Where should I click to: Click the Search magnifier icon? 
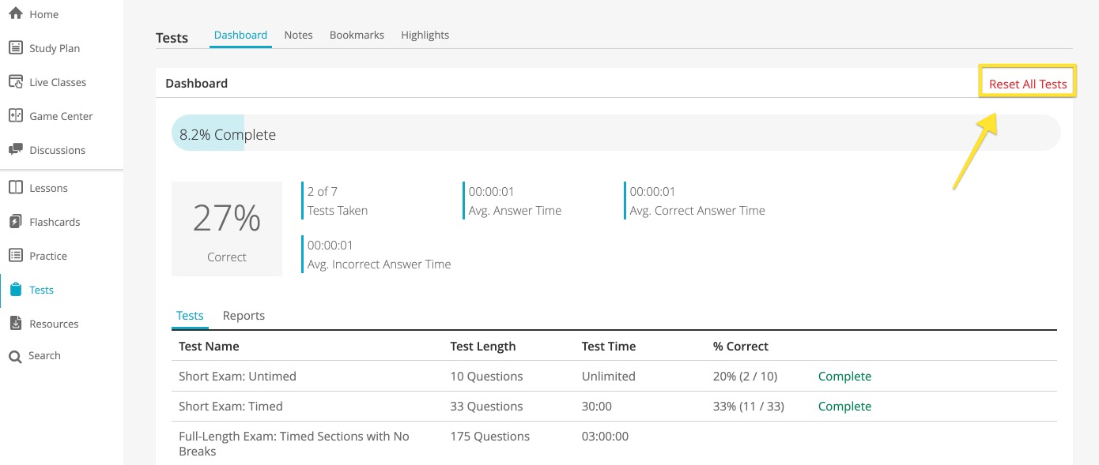click(x=15, y=357)
